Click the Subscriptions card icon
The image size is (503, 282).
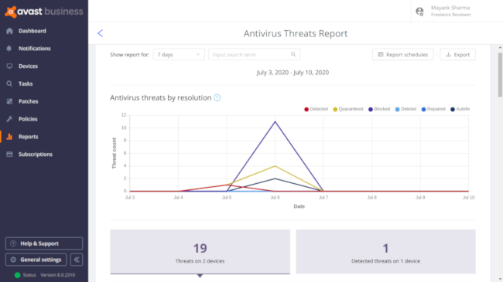(9, 155)
